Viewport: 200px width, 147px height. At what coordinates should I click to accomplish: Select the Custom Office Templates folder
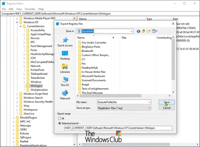coord(94,55)
